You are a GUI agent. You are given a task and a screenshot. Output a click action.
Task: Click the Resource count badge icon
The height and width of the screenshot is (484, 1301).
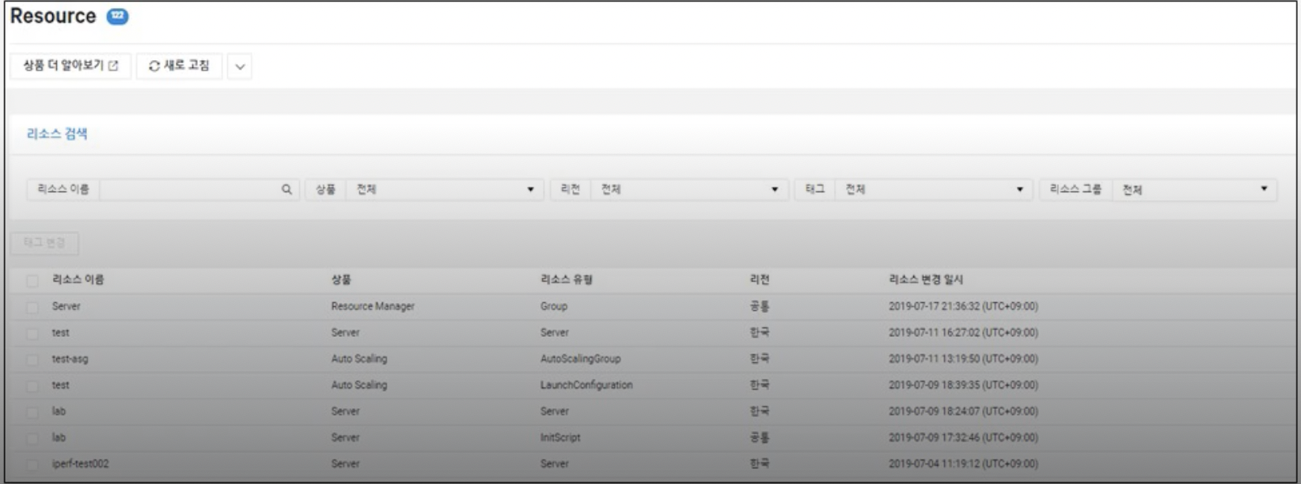click(x=117, y=17)
